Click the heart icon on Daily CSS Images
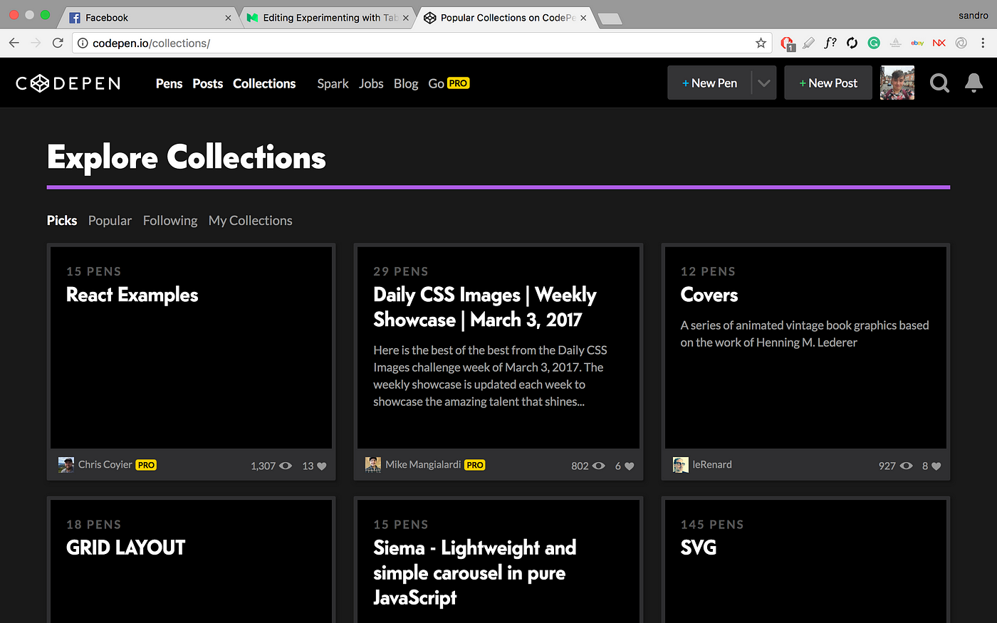 coord(629,466)
